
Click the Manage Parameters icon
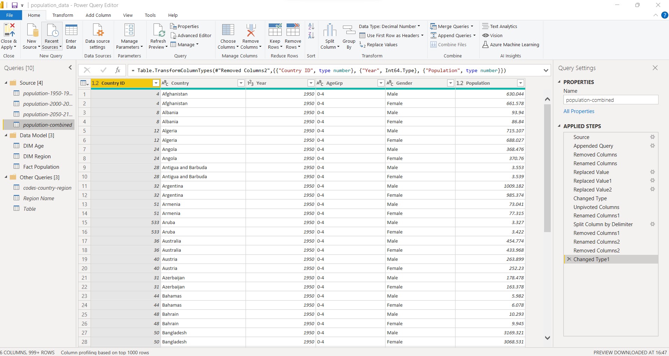[129, 30]
